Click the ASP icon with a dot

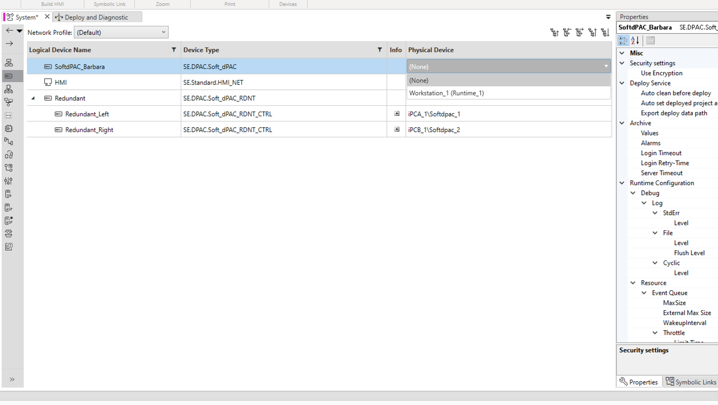(x=9, y=220)
